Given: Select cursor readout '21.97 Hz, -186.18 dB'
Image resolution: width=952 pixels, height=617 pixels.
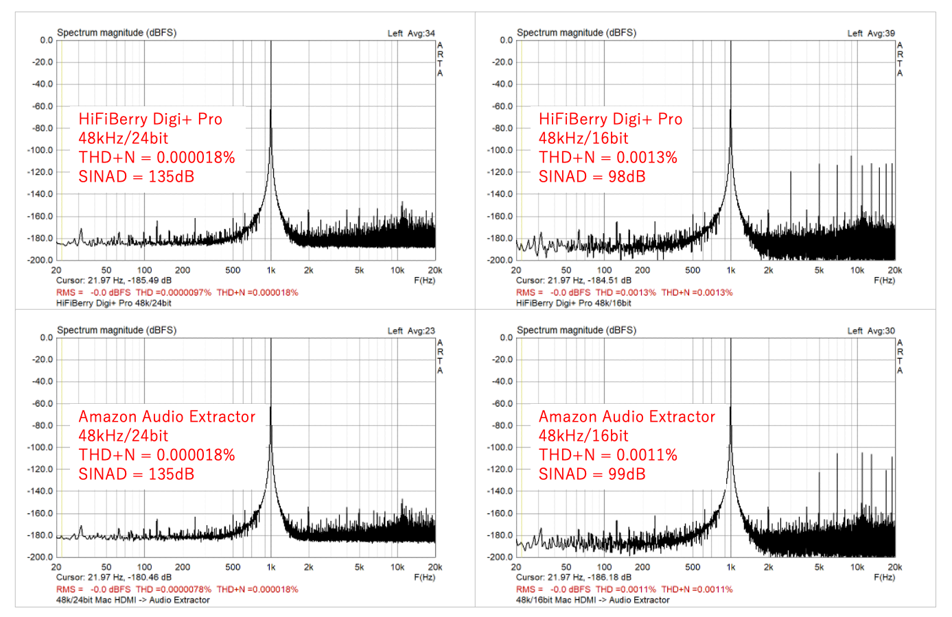Looking at the screenshot, I should point(590,577).
